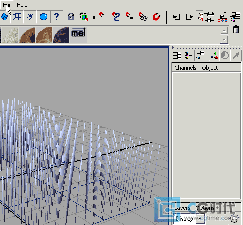Click the channel box arrow hyperbolic icon
This screenshot has height=225, width=243.
[x=236, y=55]
